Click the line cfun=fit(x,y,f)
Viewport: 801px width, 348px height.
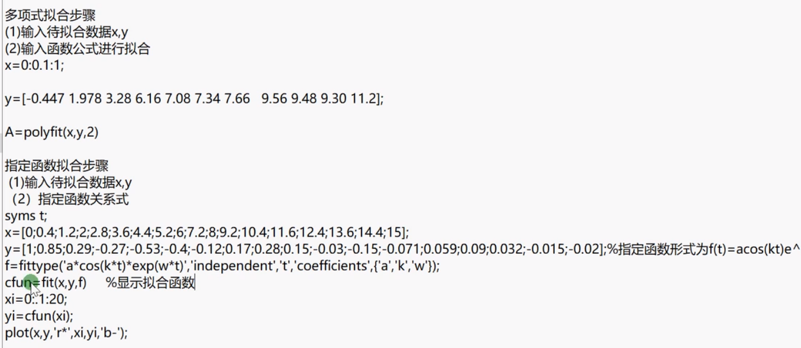click(46, 283)
